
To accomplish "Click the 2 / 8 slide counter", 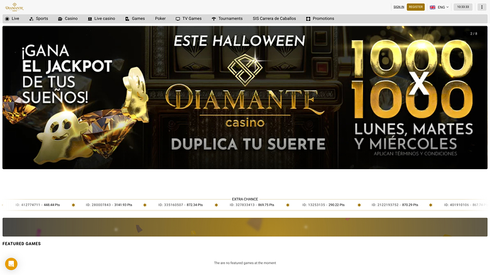I will click(474, 34).
